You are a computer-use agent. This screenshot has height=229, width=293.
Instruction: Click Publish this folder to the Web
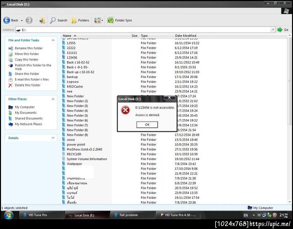33,67
